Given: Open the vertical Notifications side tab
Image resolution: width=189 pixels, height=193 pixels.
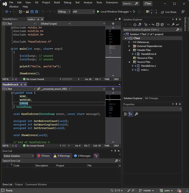Looking at the screenshot, I should 185,24.
